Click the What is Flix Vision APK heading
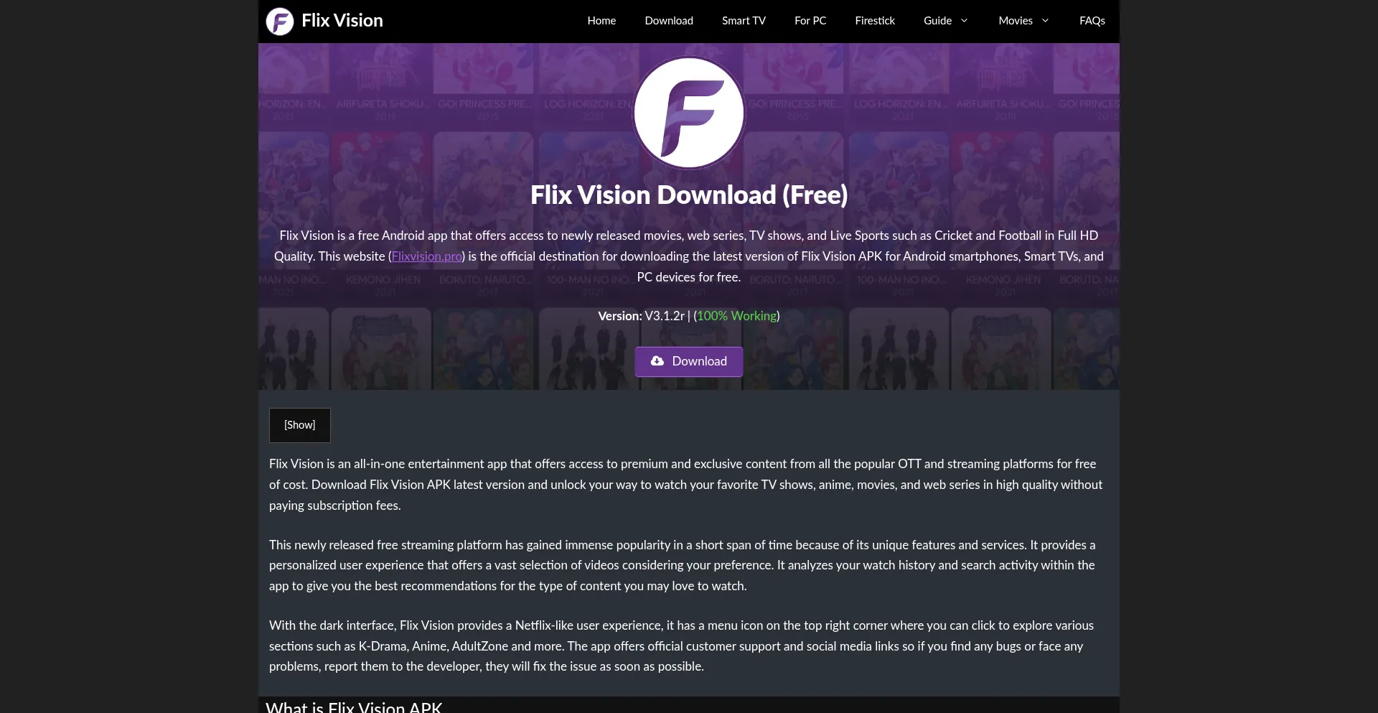The image size is (1378, 713). [354, 707]
